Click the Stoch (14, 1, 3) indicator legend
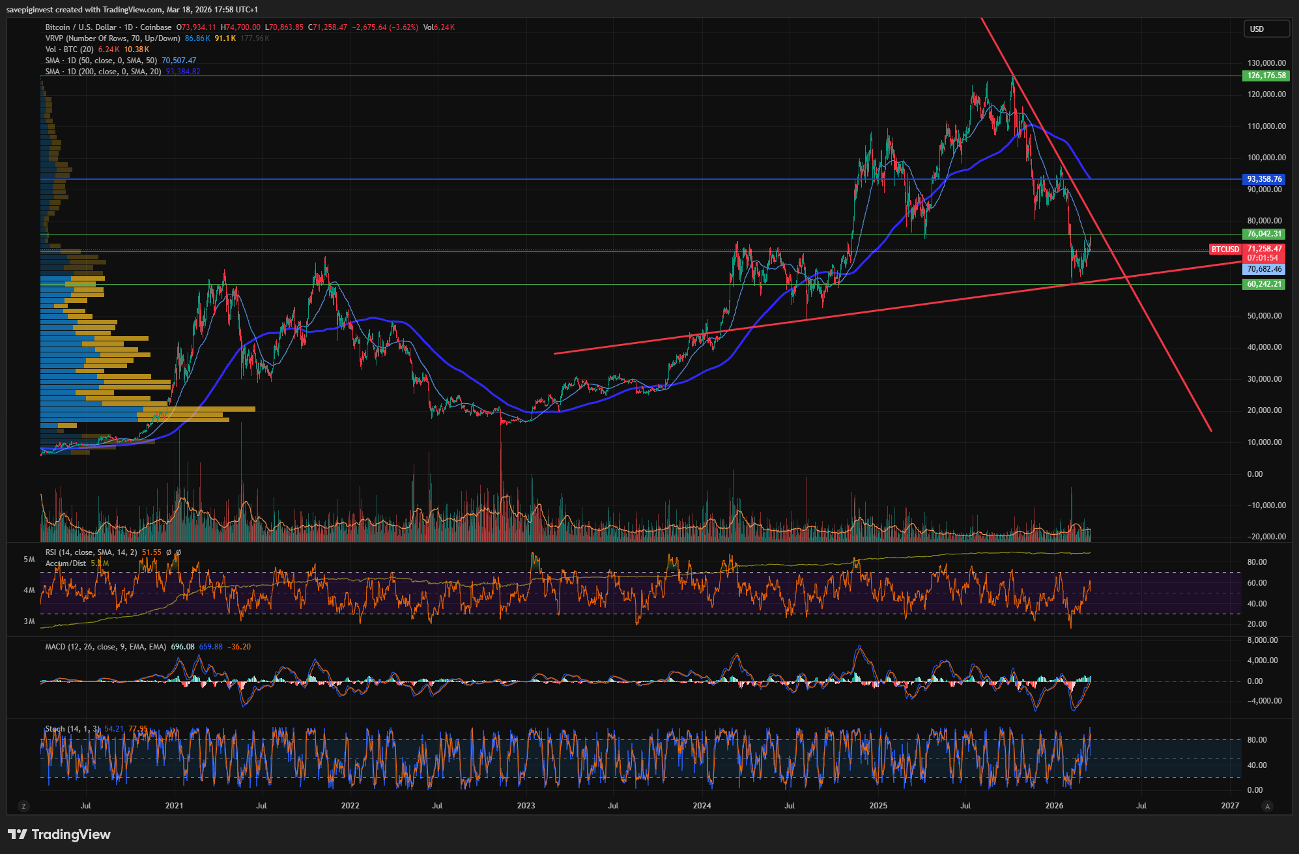 (x=72, y=729)
